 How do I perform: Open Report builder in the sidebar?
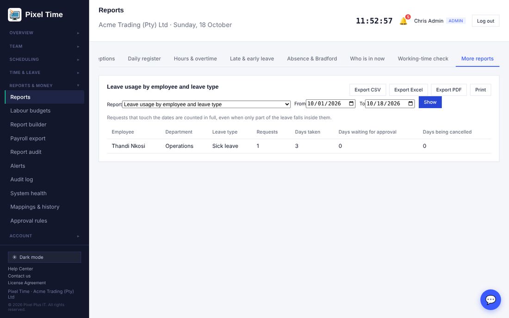coord(44,124)
